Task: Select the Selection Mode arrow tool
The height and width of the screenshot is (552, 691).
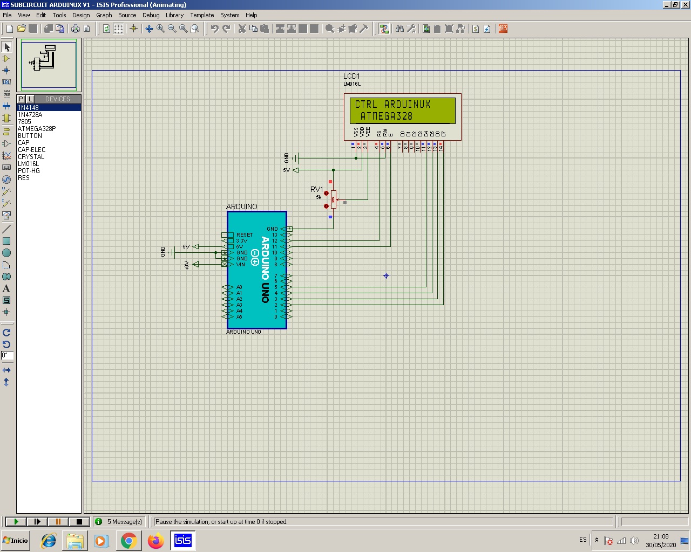Action: pos(6,47)
